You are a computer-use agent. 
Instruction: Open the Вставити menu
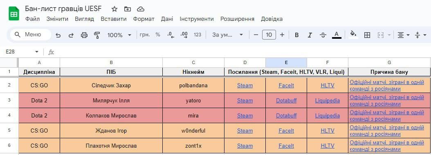pyautogui.click(x=114, y=19)
